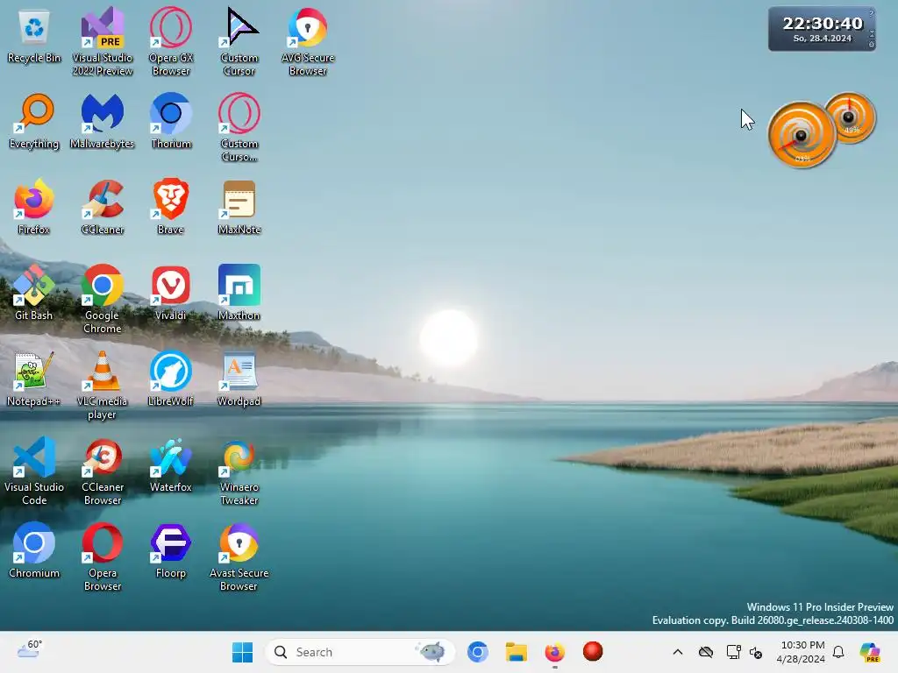Screen dimensions: 898x673
Task: Open Chromium from the taskbar
Action: coord(478,652)
